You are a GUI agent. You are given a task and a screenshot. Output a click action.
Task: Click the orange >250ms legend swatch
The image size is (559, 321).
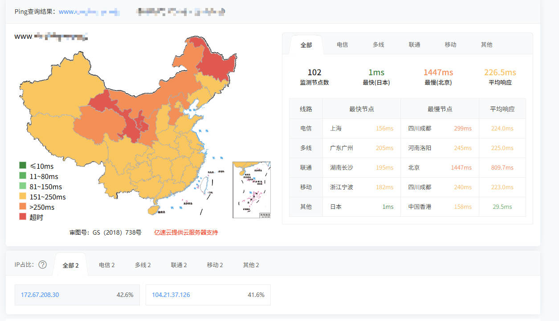22,207
